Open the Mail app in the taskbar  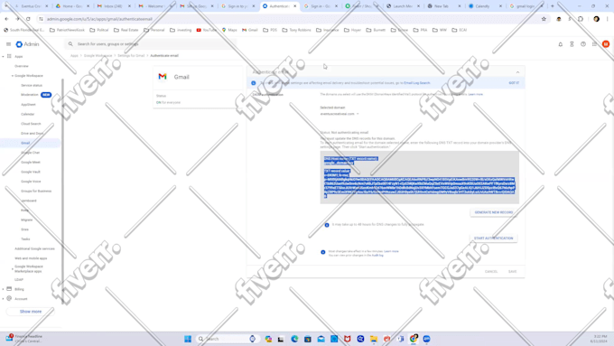coord(321,339)
